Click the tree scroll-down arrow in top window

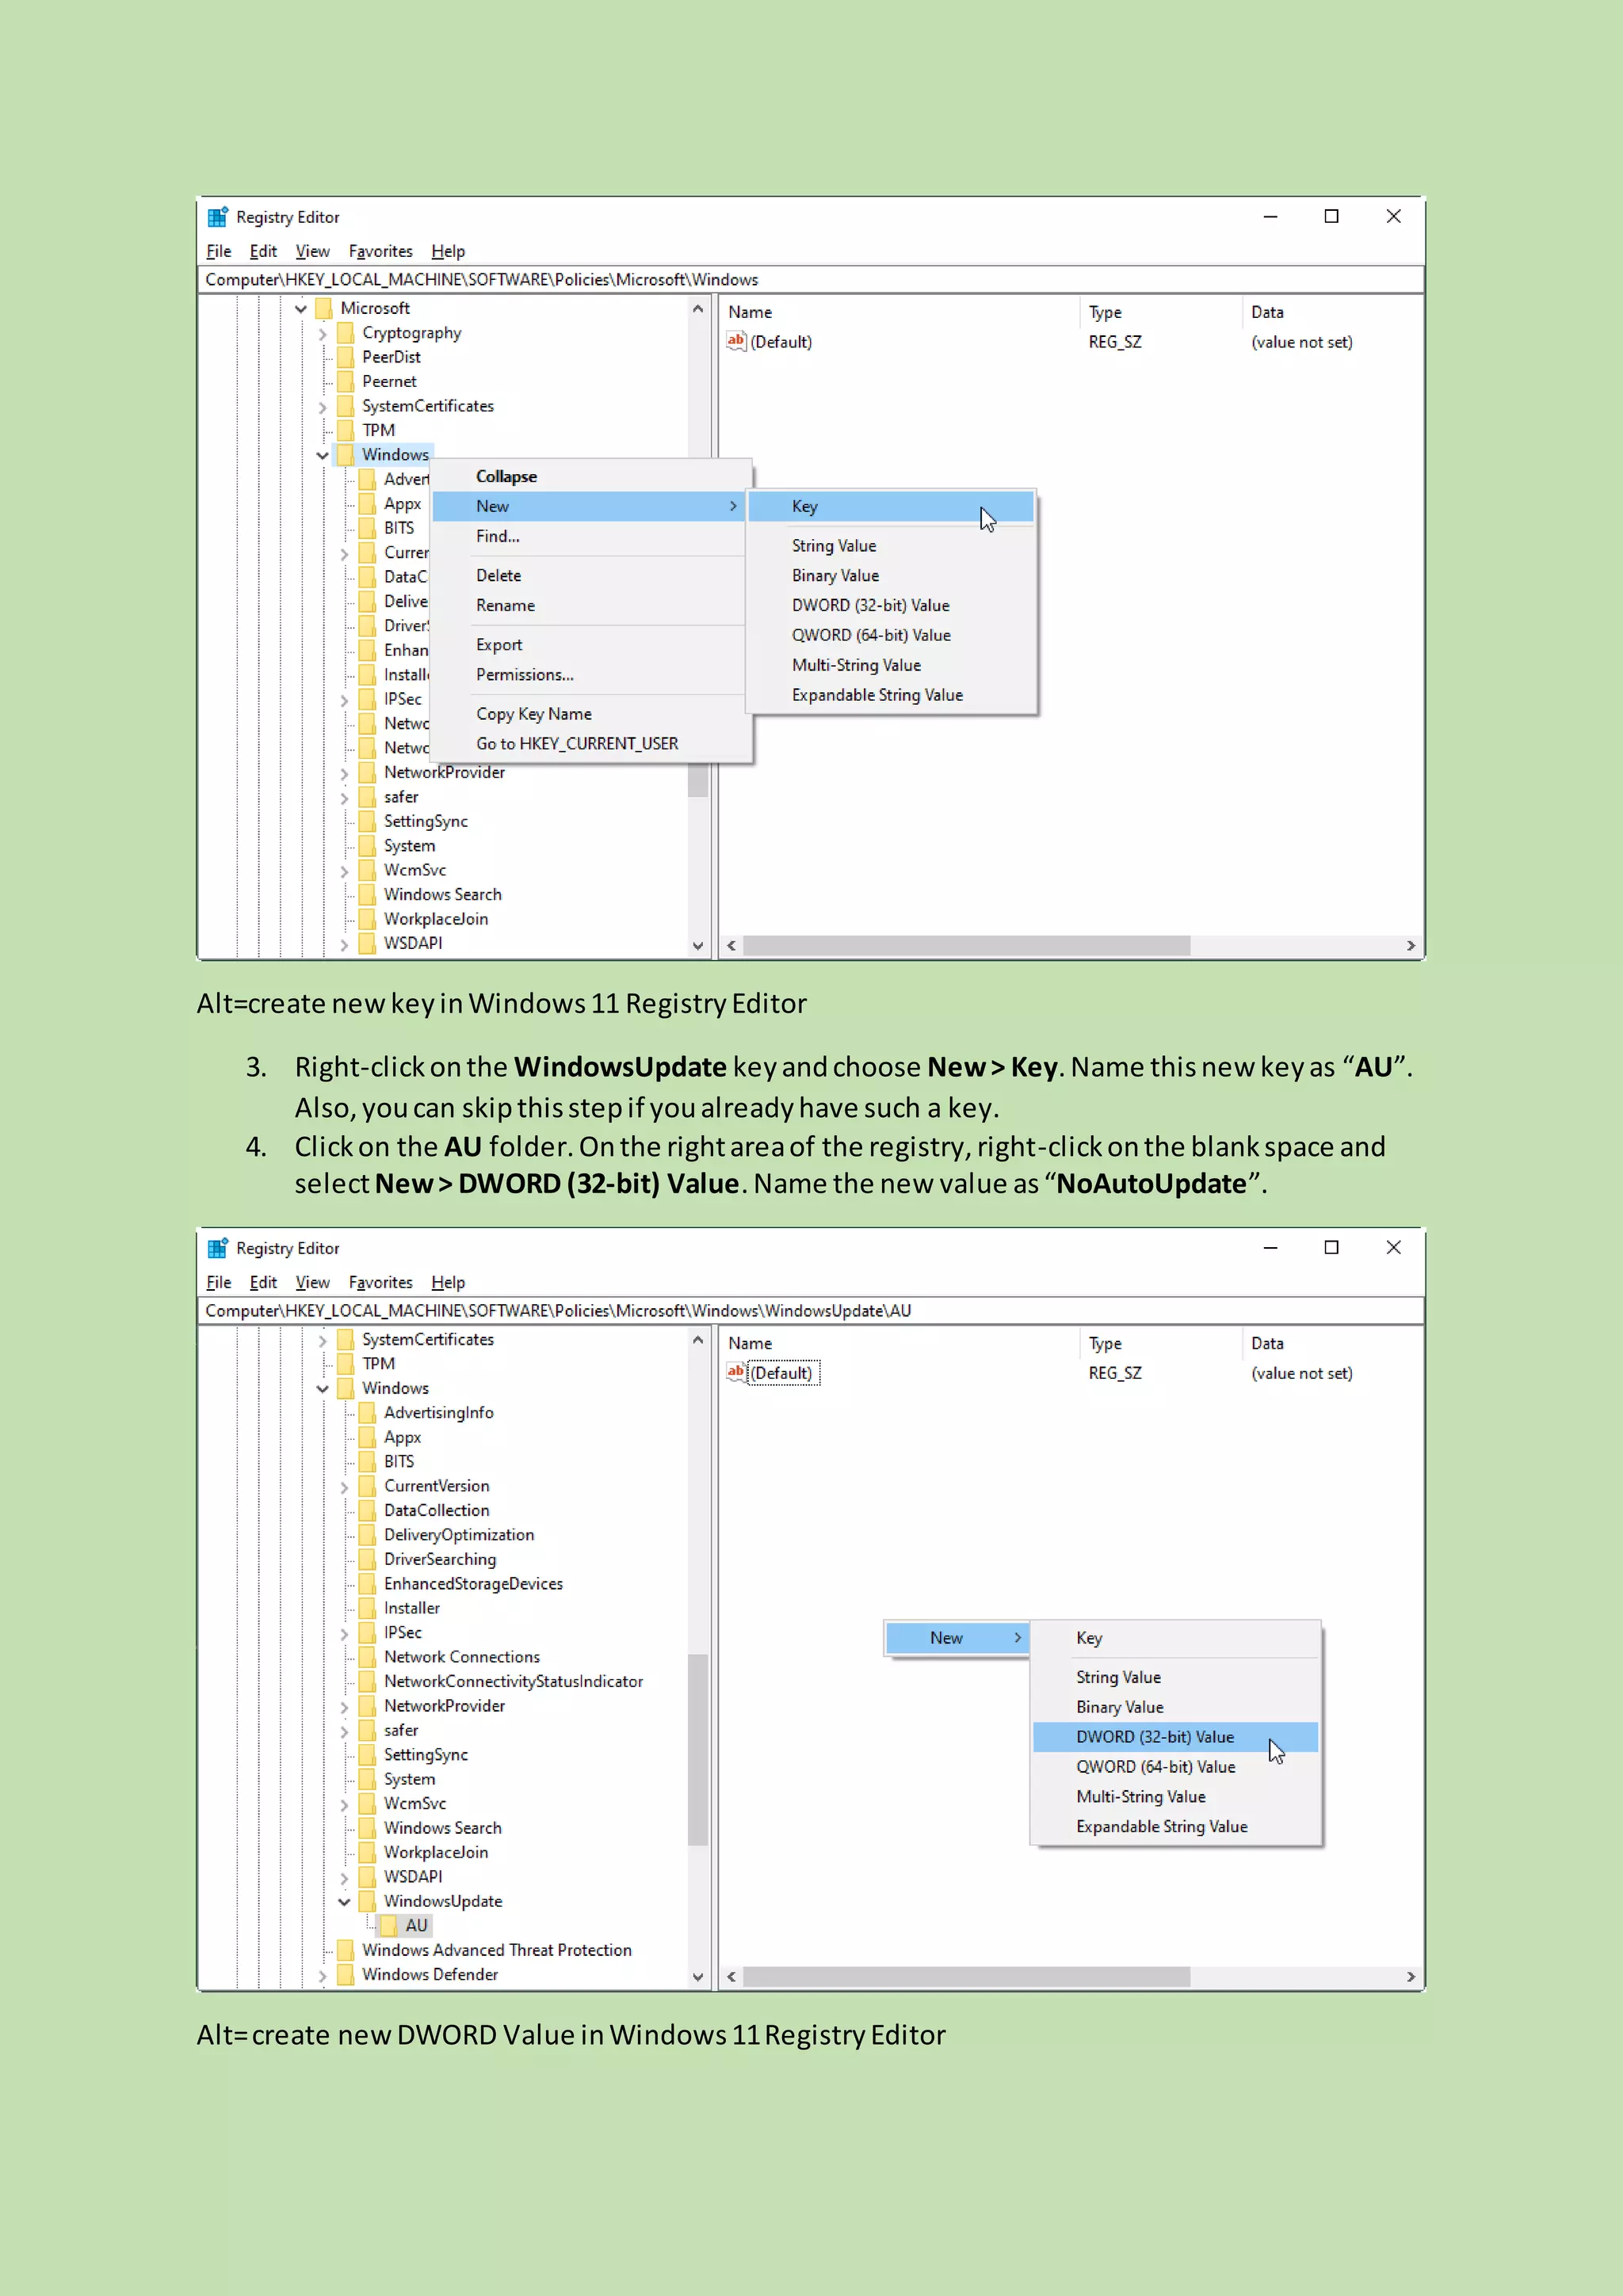tap(697, 945)
